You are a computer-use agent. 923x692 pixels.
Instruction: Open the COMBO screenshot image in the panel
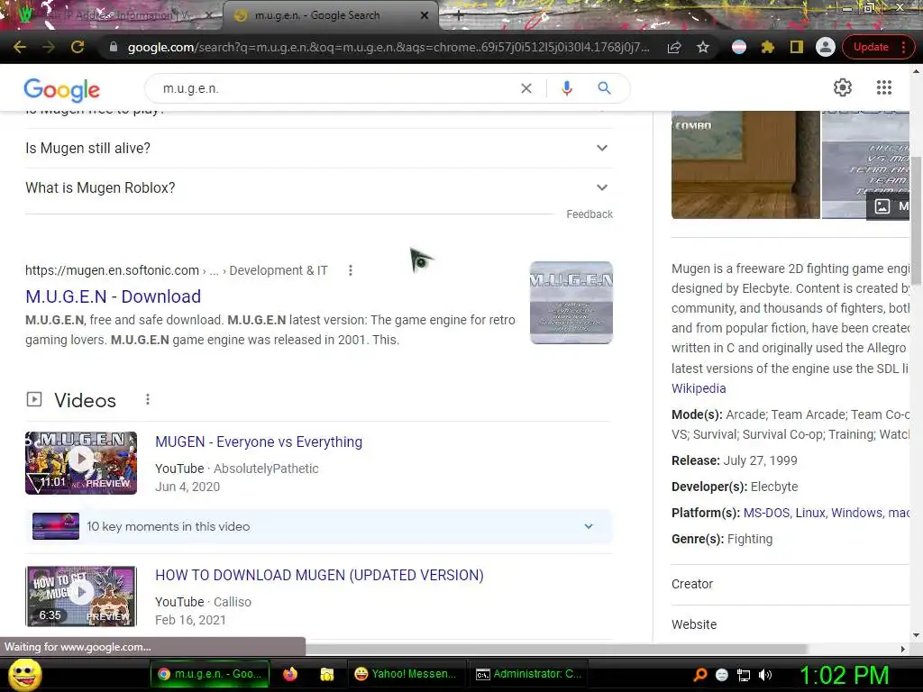(745, 165)
